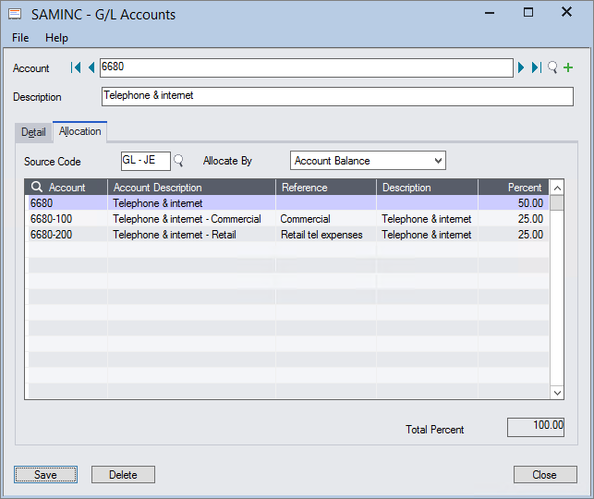Viewport: 594px width, 499px height.
Task: Go to the next account record
Action: coord(521,67)
